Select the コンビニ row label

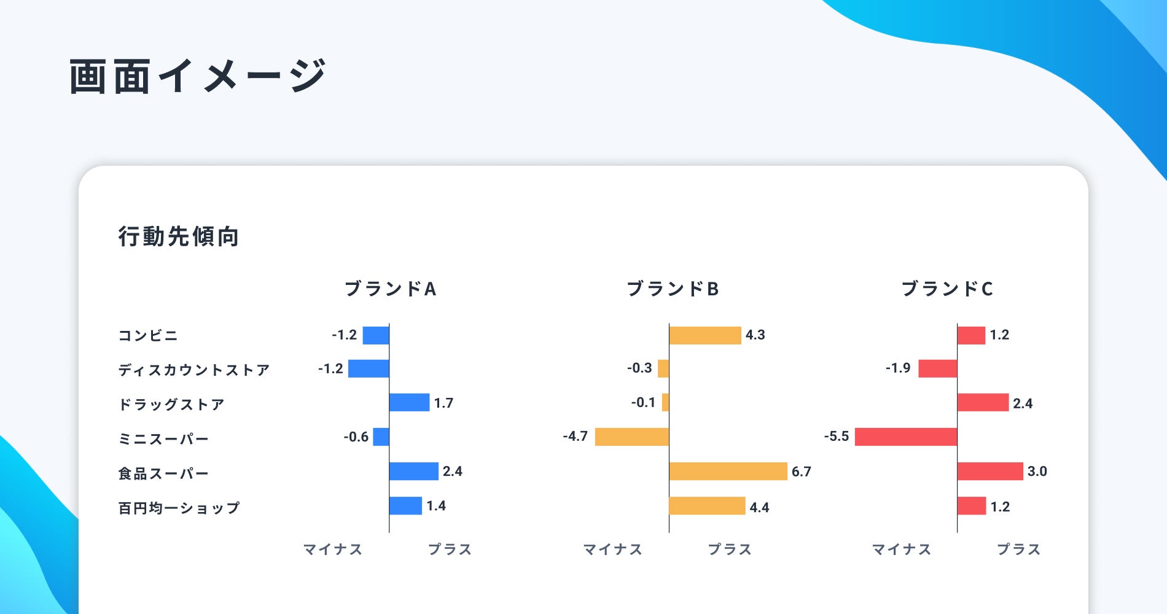coord(148,336)
